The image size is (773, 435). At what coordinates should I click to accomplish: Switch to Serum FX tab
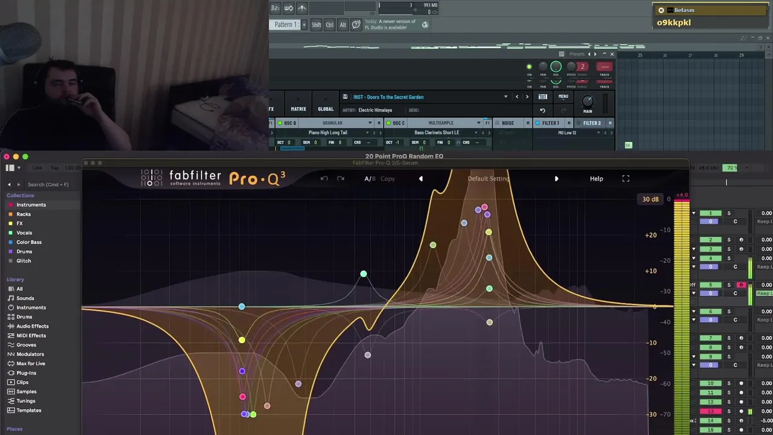point(271,109)
